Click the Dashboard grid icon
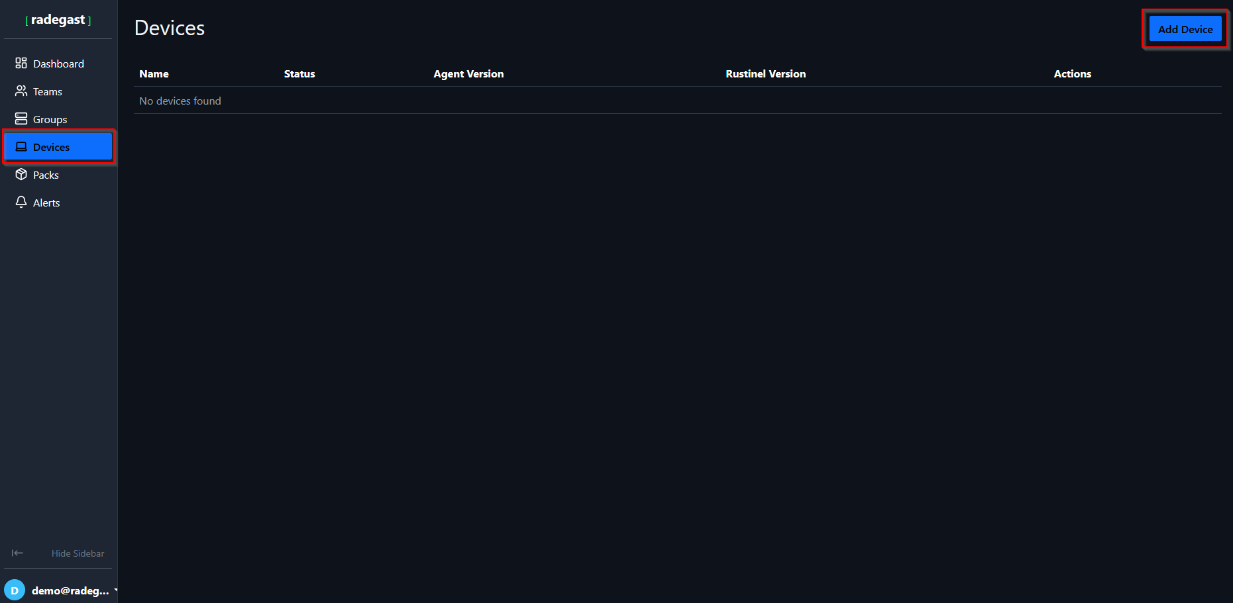The width and height of the screenshot is (1233, 603). [21, 63]
